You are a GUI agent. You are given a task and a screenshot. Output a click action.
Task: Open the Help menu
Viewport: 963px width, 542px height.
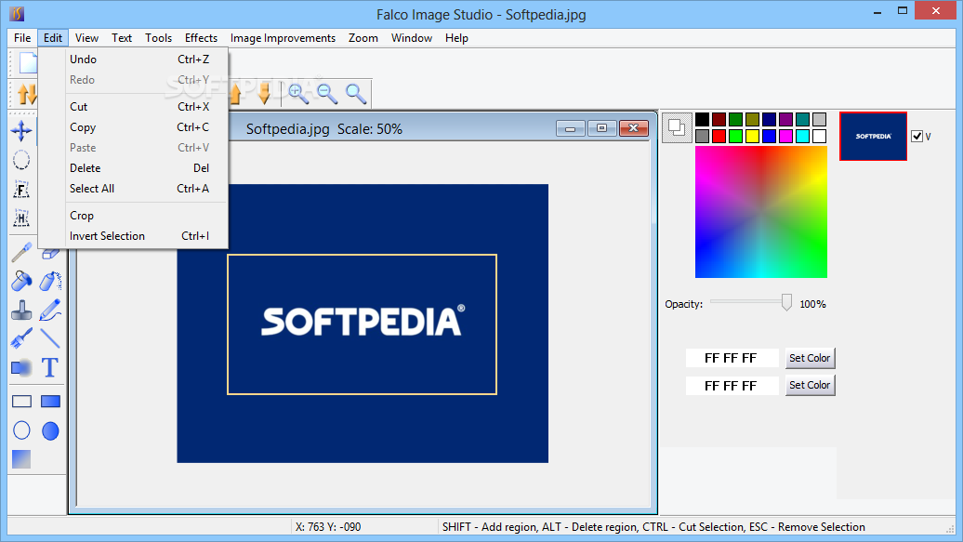[x=456, y=38]
